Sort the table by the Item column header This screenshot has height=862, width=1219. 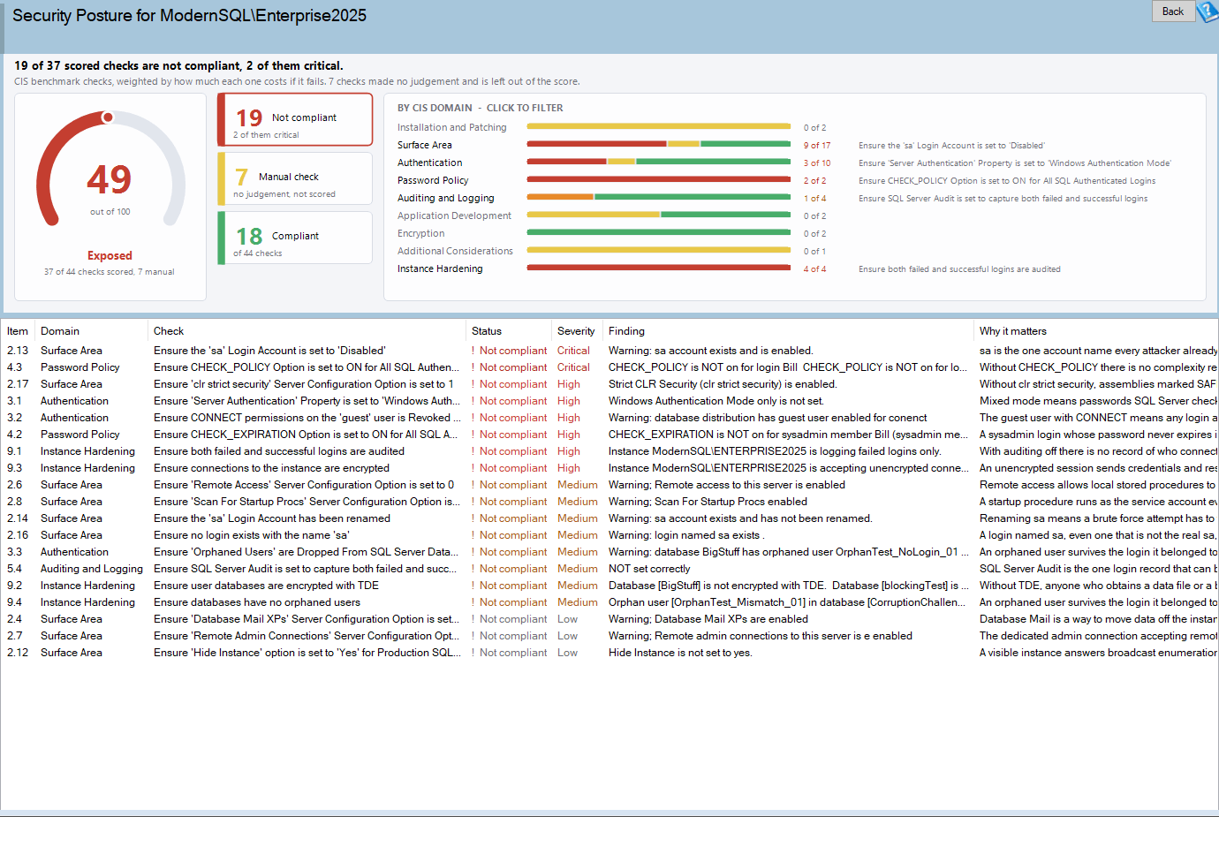pos(18,331)
